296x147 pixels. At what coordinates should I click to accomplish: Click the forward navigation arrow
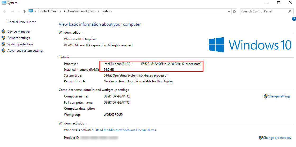click(x=12, y=11)
